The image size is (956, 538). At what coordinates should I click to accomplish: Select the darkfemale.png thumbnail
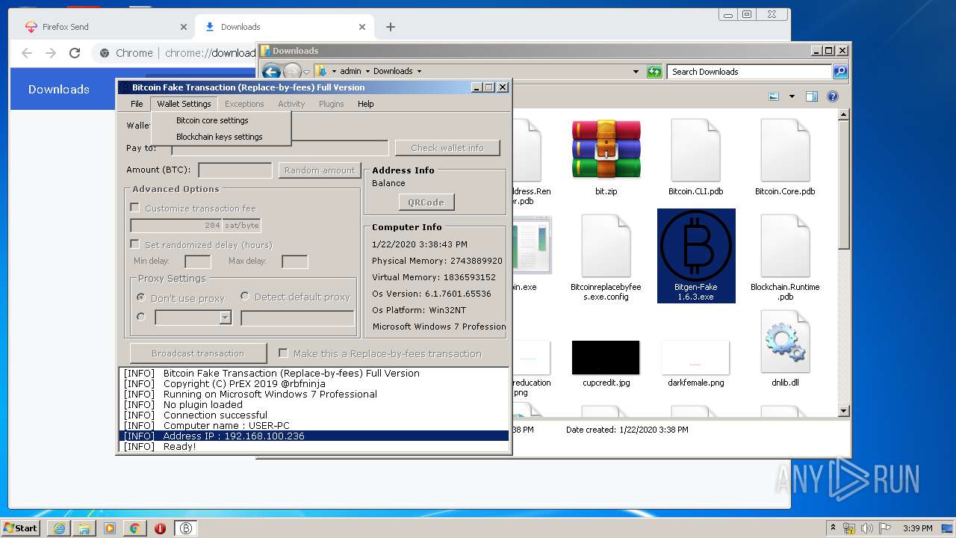coord(695,357)
